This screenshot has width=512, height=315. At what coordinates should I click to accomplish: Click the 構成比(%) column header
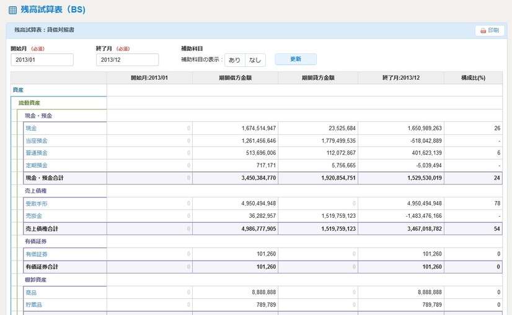coord(472,78)
